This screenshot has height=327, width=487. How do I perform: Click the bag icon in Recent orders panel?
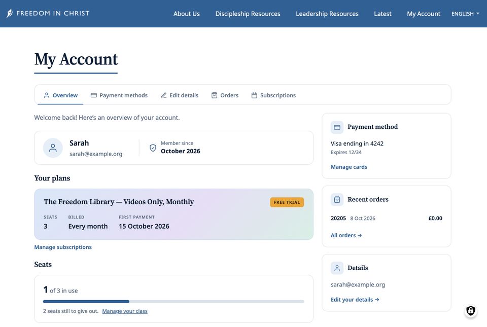click(337, 200)
